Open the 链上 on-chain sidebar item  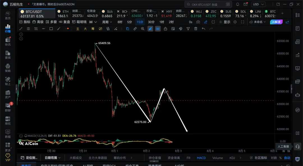point(8,81)
